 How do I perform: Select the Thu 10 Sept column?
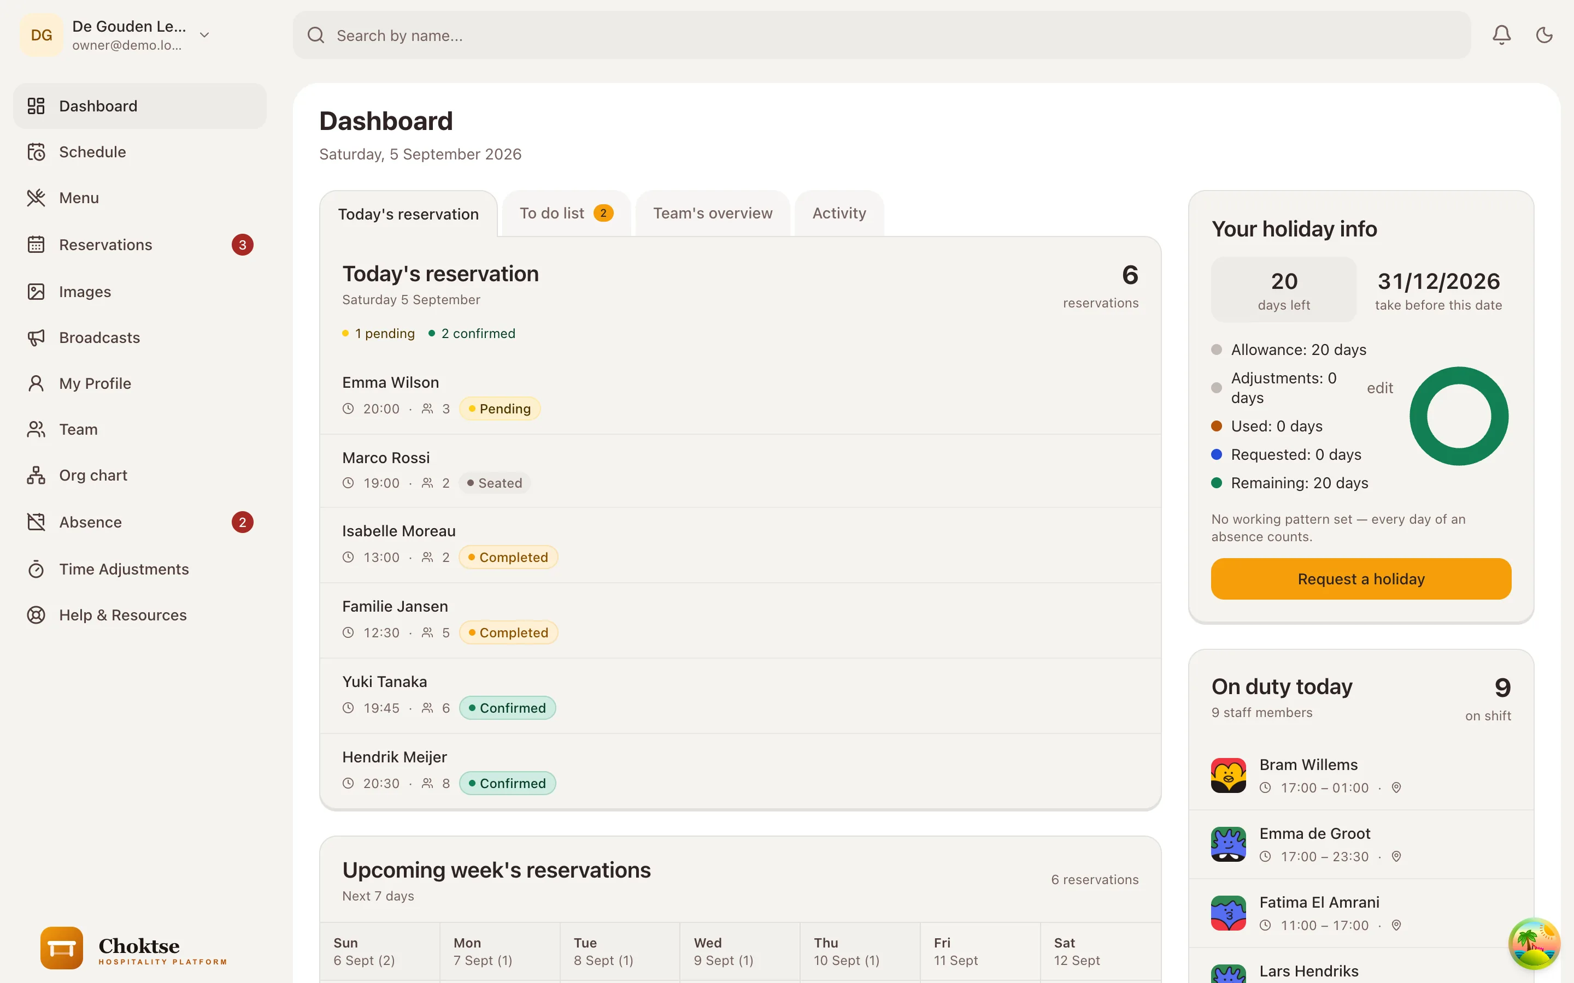coord(860,951)
